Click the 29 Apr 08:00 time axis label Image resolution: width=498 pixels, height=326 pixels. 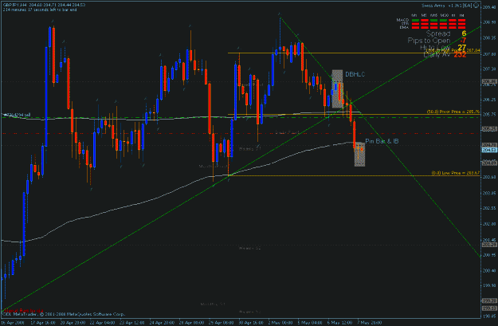pyautogui.click(x=221, y=323)
